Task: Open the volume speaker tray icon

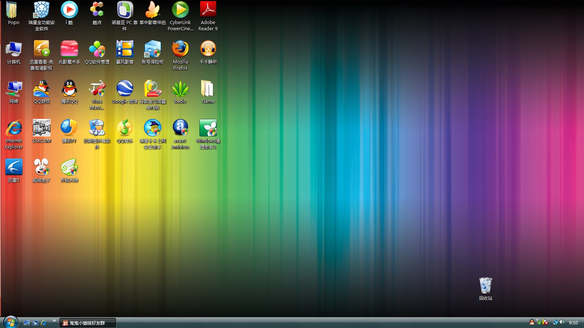Action: point(562,322)
